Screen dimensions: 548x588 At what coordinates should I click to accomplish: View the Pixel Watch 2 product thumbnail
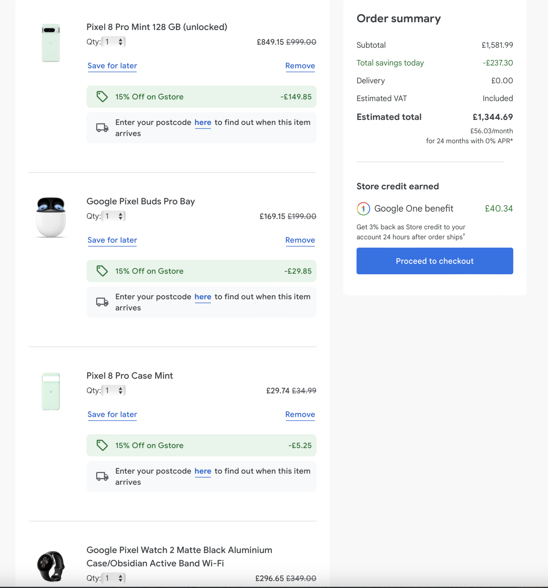(51, 566)
